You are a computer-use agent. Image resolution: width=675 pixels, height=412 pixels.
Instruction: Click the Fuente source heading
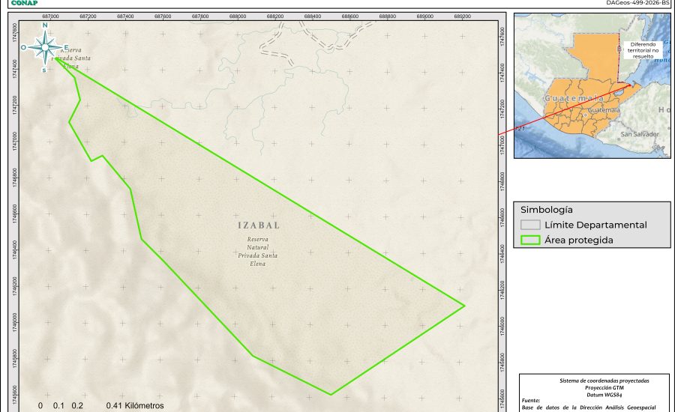(530, 401)
